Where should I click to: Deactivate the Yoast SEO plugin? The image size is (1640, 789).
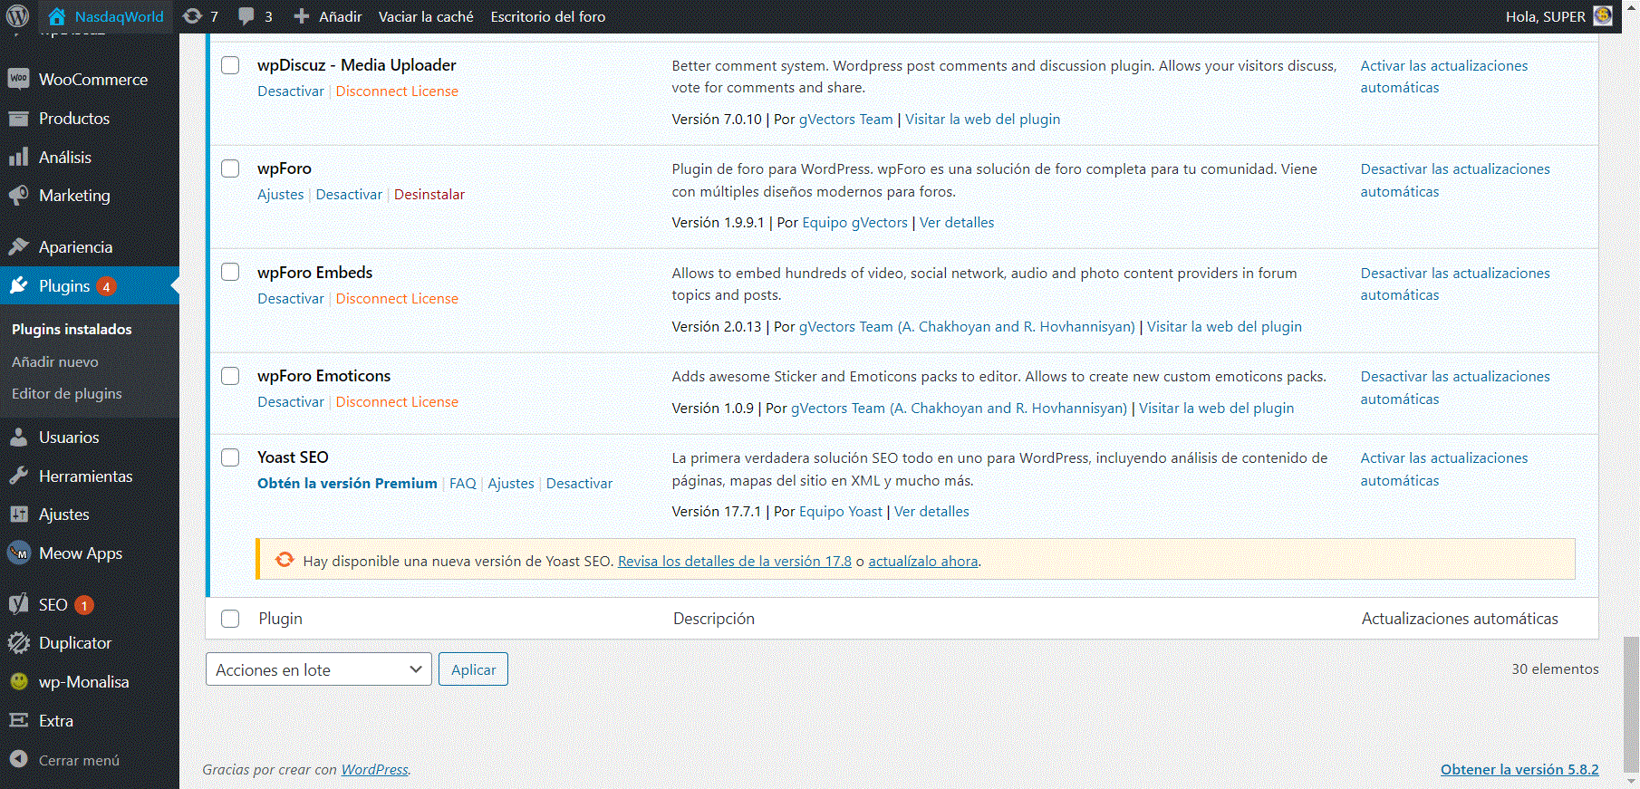(x=579, y=483)
